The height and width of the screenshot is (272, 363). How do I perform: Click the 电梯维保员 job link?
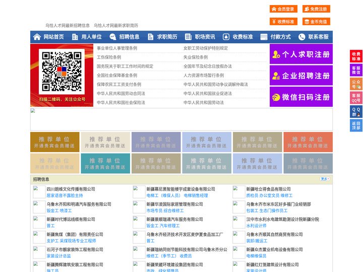click(x=256, y=256)
